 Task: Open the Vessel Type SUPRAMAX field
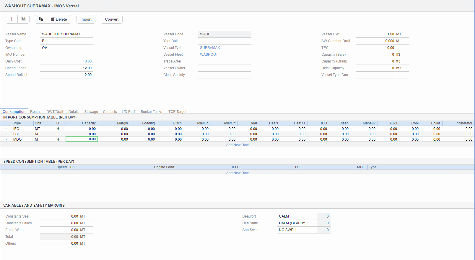pyautogui.click(x=225, y=48)
